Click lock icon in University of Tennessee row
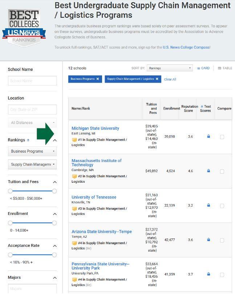Screen dimensions: 235x294 click(208, 205)
